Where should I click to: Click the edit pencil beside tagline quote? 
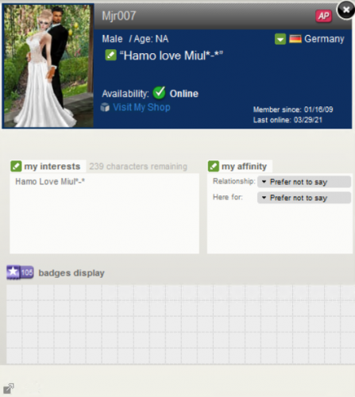click(110, 56)
